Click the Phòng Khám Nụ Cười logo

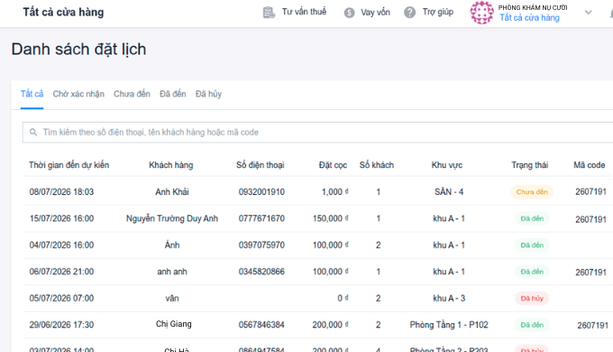(x=481, y=13)
